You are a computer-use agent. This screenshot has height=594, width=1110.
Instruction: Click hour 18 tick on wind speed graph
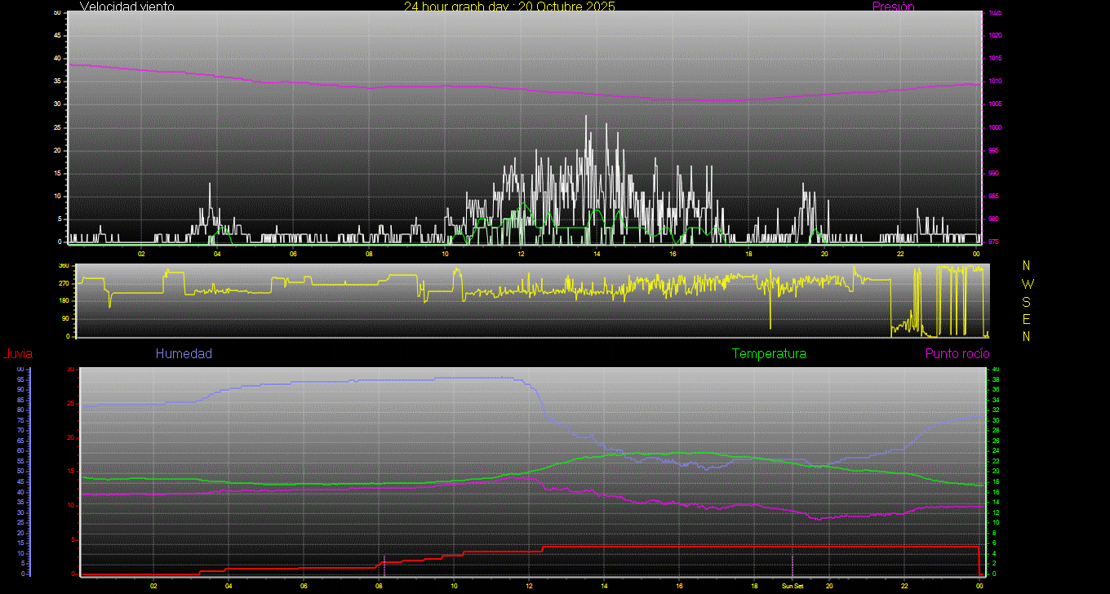[748, 253]
